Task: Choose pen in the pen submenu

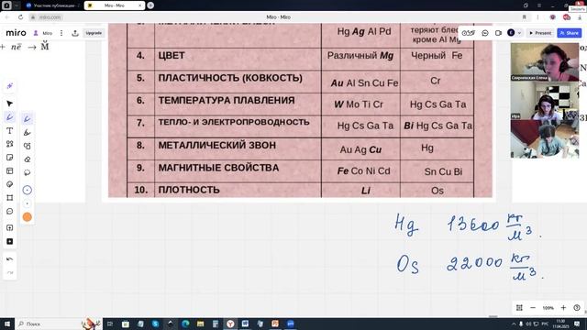Action: click(x=27, y=118)
